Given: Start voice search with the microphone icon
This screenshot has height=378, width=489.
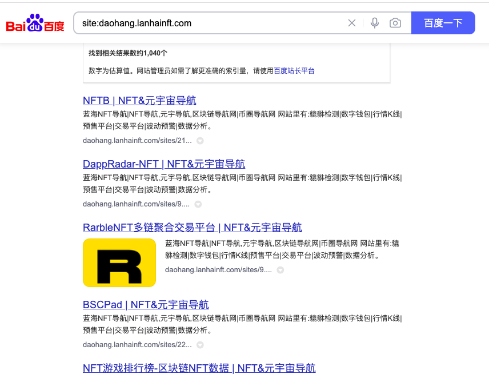Looking at the screenshot, I should [375, 23].
